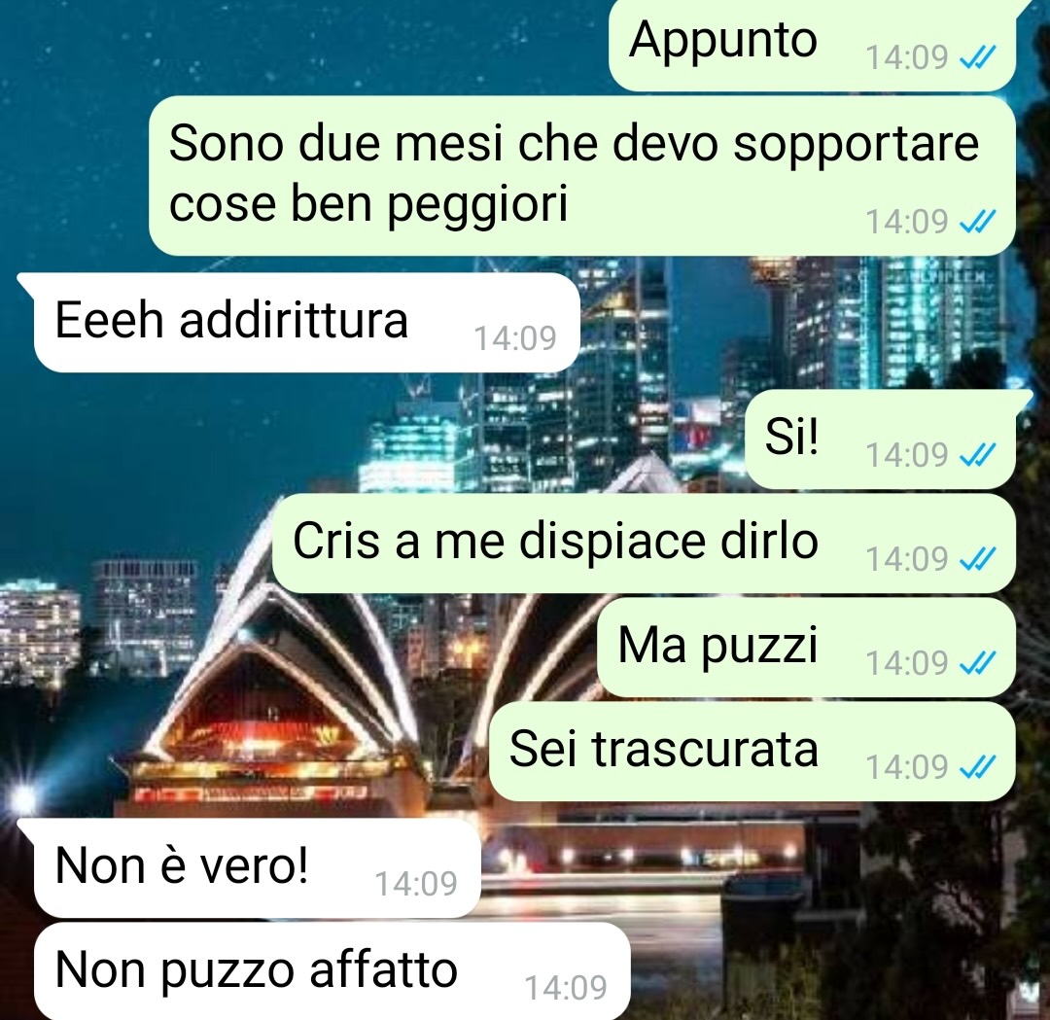Image resolution: width=1050 pixels, height=1020 pixels.
Task: Tap the 14:09 timestamp on "Eeeh addirittura"
Action: pyautogui.click(x=515, y=338)
